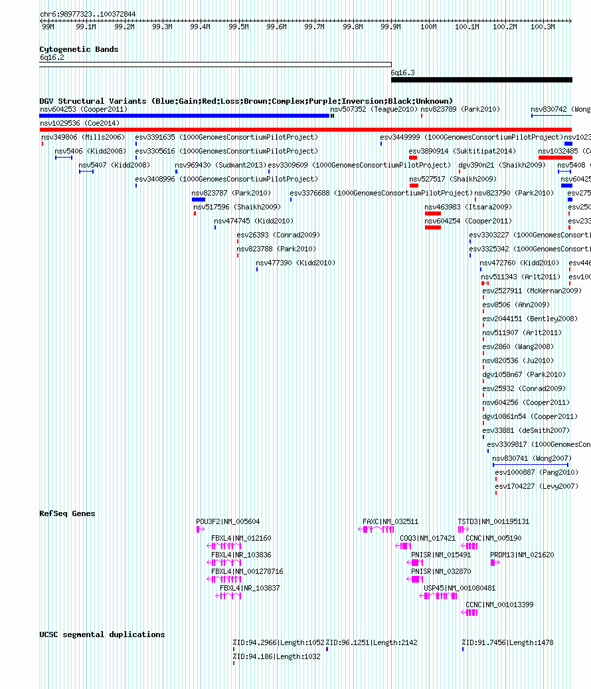Image resolution: width=591 pixels, height=689 pixels.
Task: Click the dgv390n21 (Shaikh2009) label
Action: tap(502, 165)
